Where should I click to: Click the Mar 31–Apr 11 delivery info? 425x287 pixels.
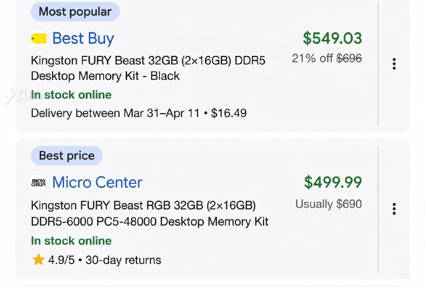[138, 113]
